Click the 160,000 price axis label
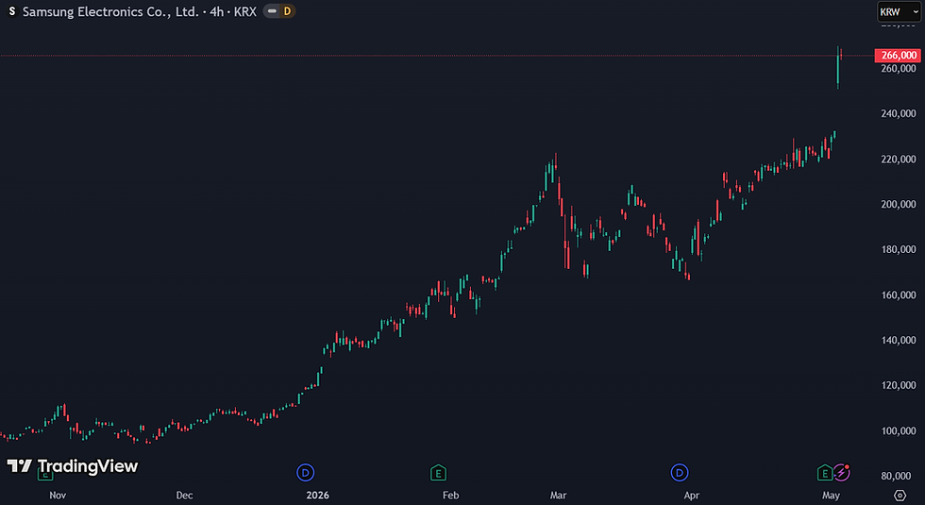The width and height of the screenshot is (925, 505). pyautogui.click(x=898, y=295)
